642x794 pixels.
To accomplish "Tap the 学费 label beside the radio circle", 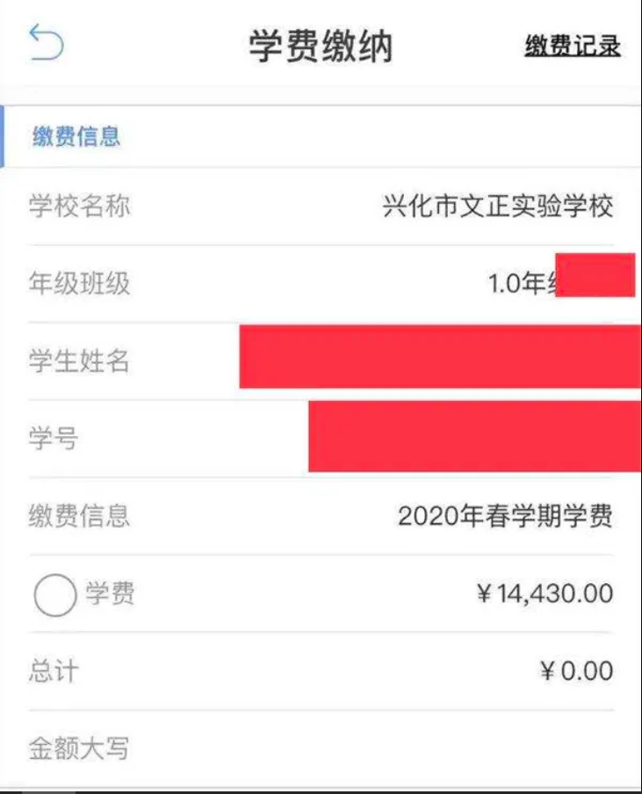I will [x=111, y=594].
